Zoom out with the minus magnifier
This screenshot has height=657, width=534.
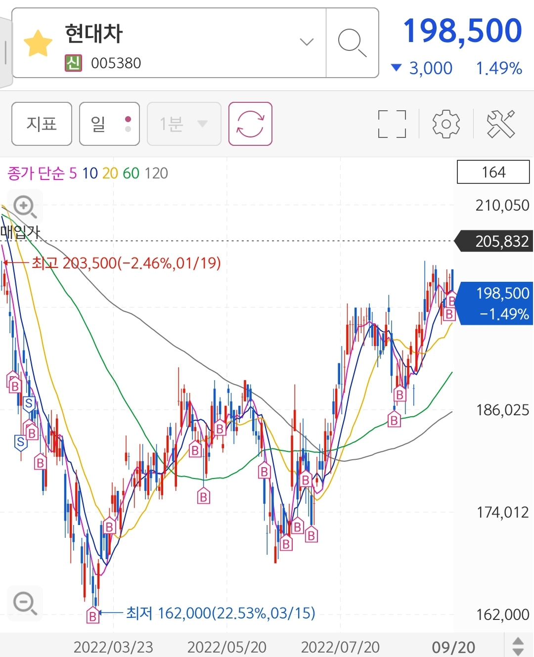click(x=25, y=603)
